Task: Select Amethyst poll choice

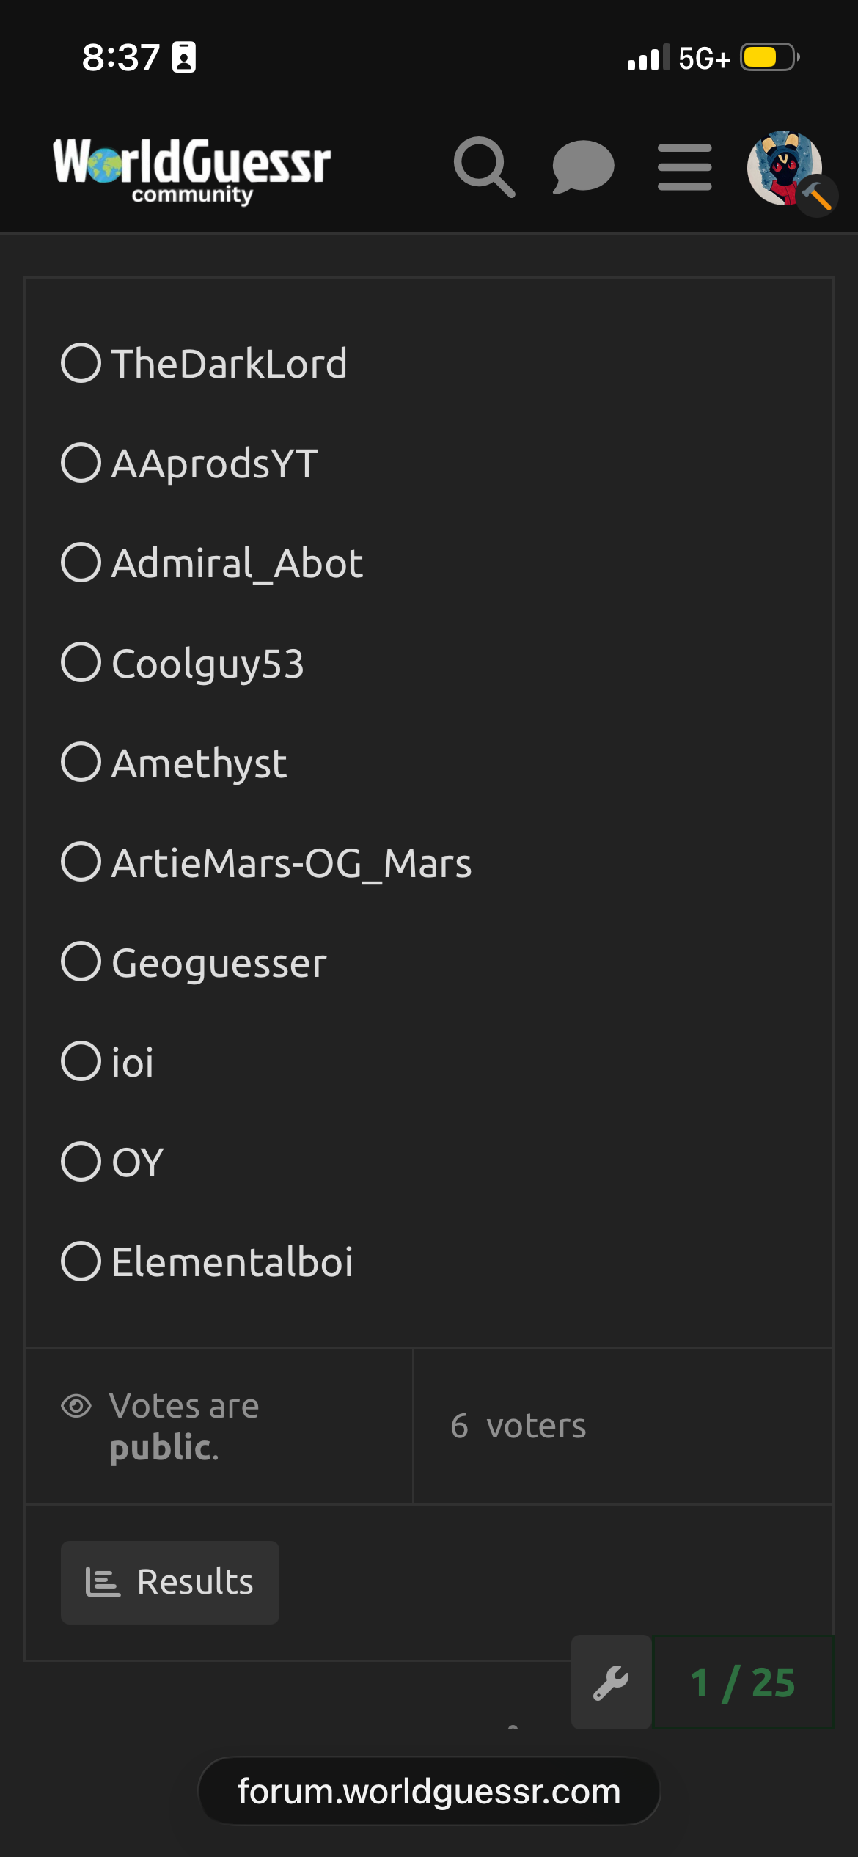Action: pos(81,762)
